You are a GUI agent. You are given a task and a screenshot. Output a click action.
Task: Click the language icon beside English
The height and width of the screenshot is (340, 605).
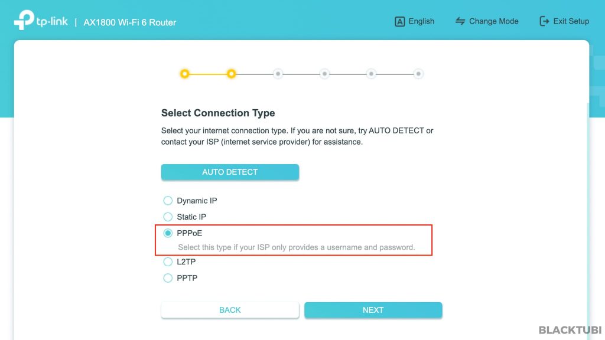point(400,22)
